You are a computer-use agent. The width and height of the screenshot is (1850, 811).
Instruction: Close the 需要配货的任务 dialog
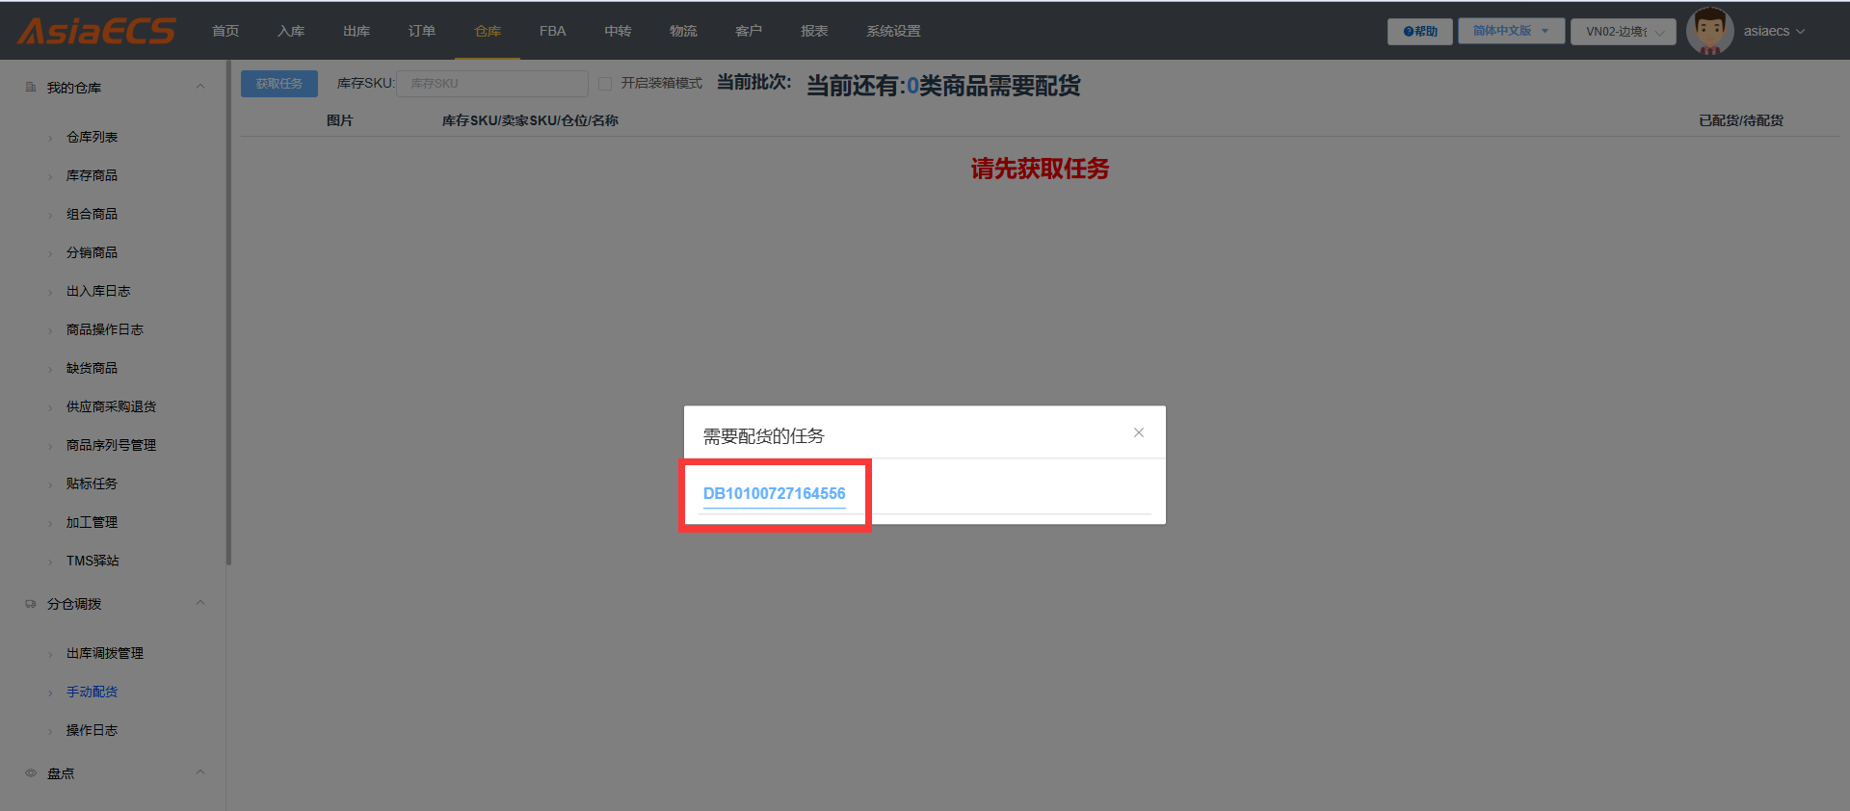tap(1139, 432)
